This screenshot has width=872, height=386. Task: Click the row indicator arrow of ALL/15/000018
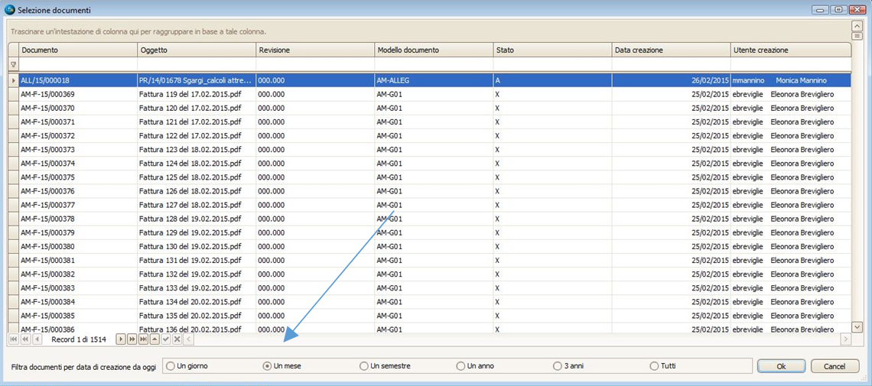tap(13, 80)
